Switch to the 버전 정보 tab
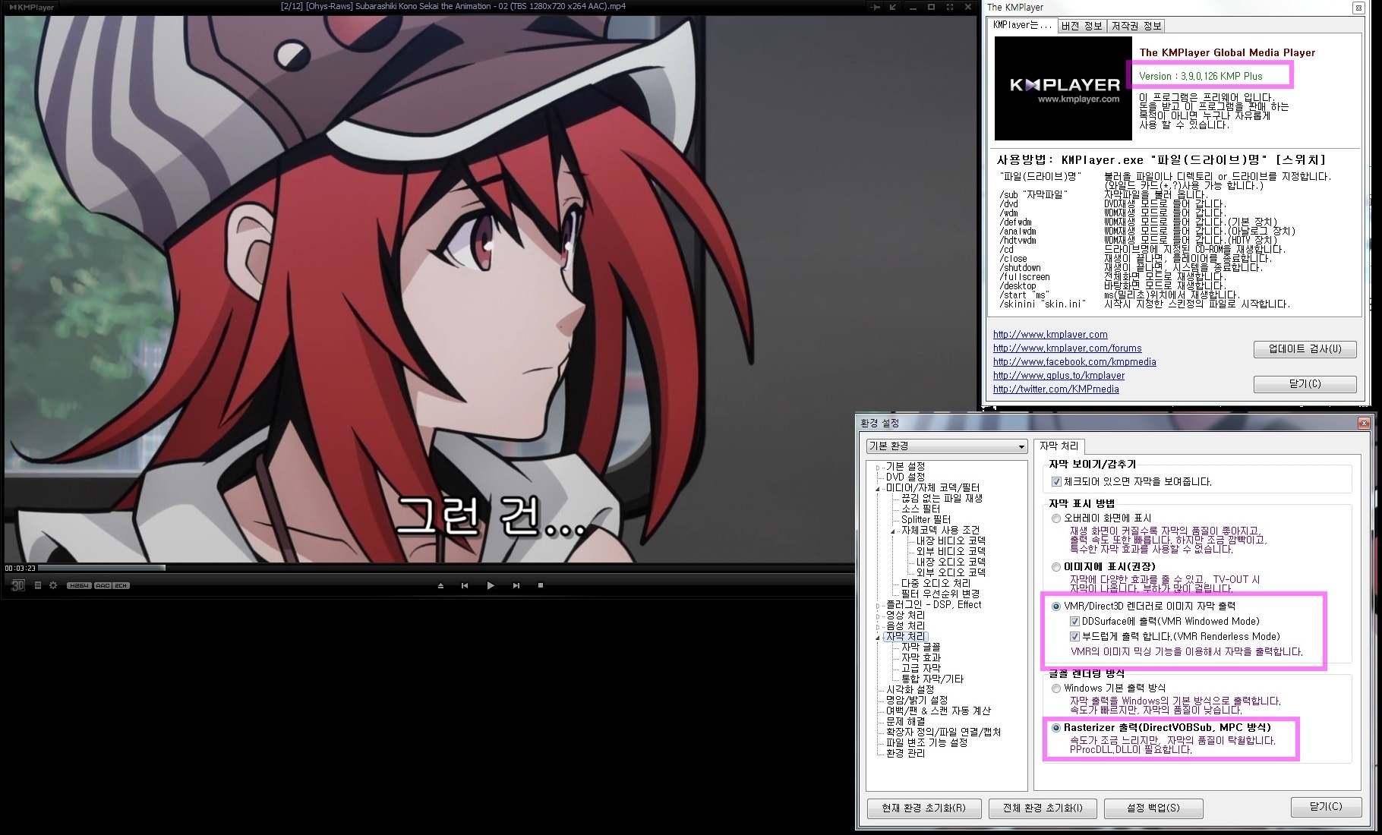 1081,26
